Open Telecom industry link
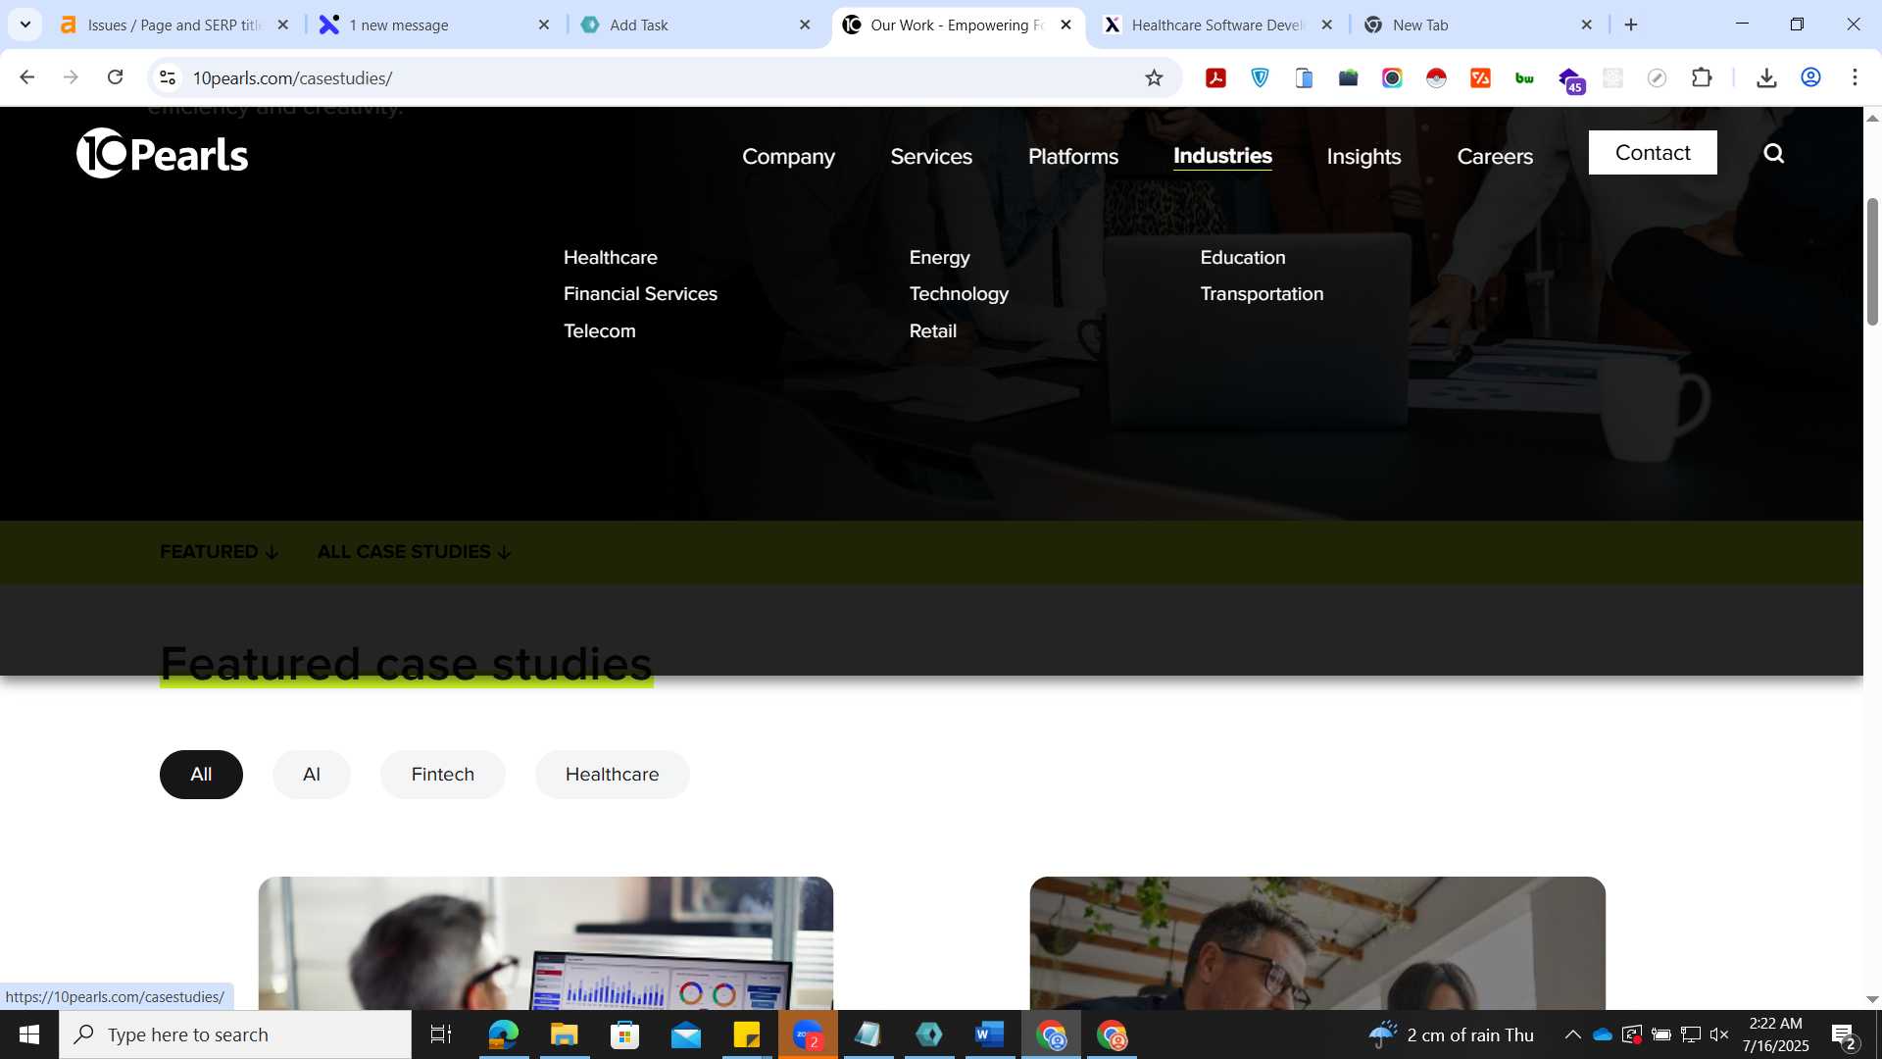Viewport: 1882px width, 1059px height. point(600,331)
